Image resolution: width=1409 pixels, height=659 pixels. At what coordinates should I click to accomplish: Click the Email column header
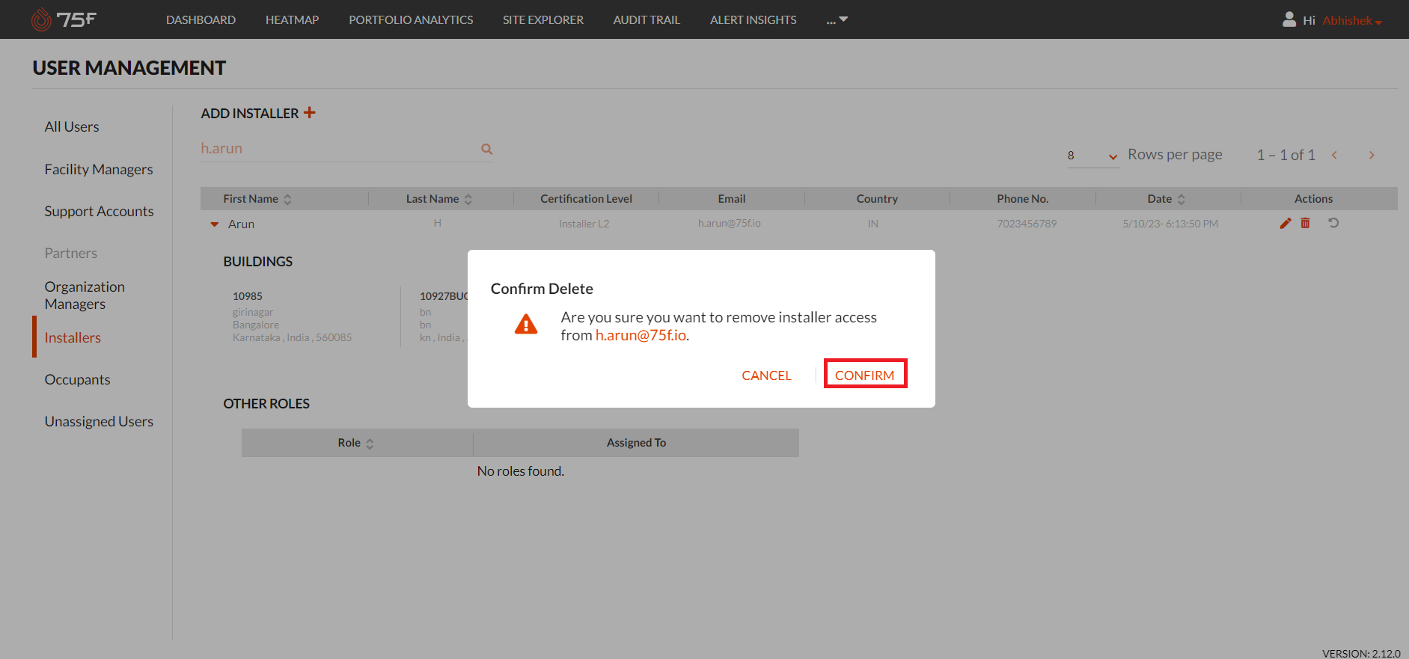(732, 198)
